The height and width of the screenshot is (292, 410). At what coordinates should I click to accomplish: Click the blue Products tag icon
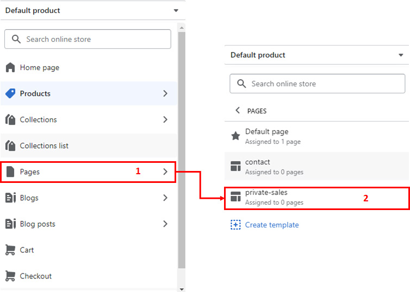click(x=10, y=93)
